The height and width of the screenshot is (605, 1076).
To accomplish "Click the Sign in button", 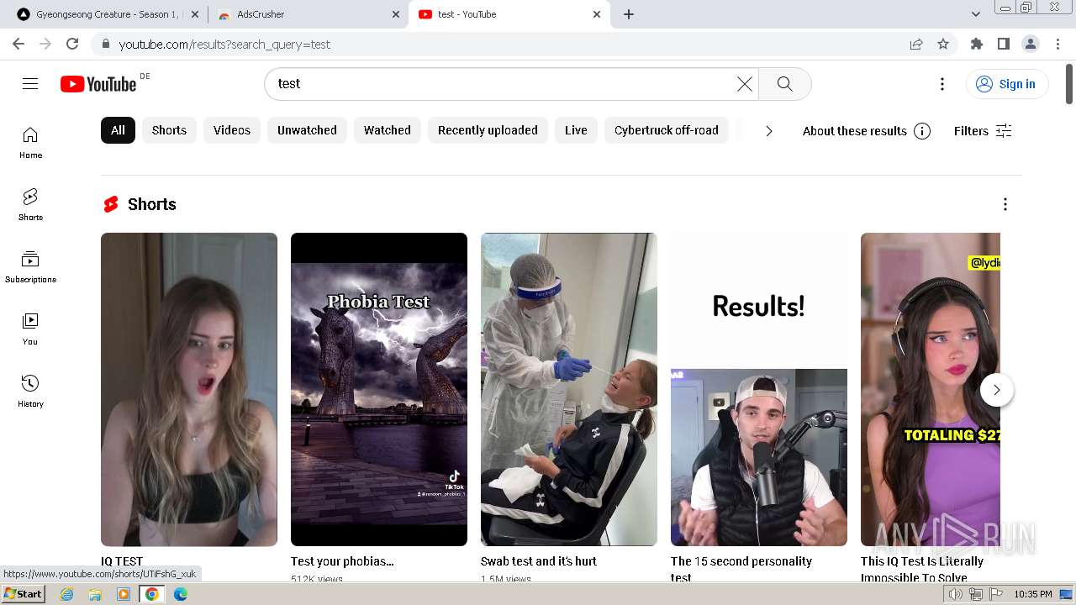I will [x=1006, y=83].
